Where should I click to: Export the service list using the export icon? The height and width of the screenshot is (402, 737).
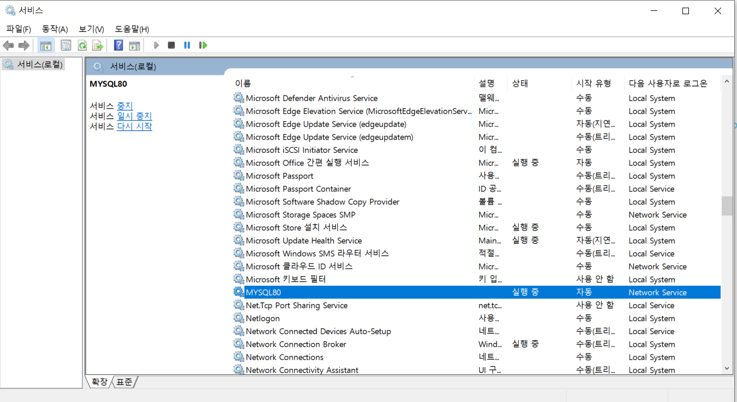[97, 45]
